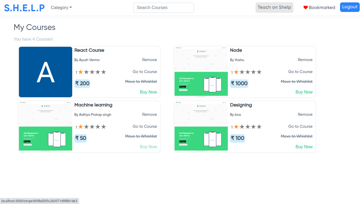Open the S.H.E.L.P home logo
364x204 pixels.
(x=25, y=8)
